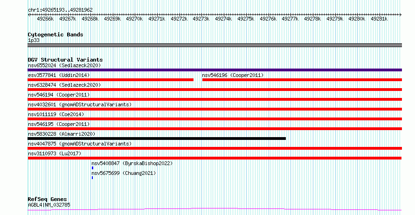Select the purple nsv6552024 variant bar

click(x=214, y=70)
